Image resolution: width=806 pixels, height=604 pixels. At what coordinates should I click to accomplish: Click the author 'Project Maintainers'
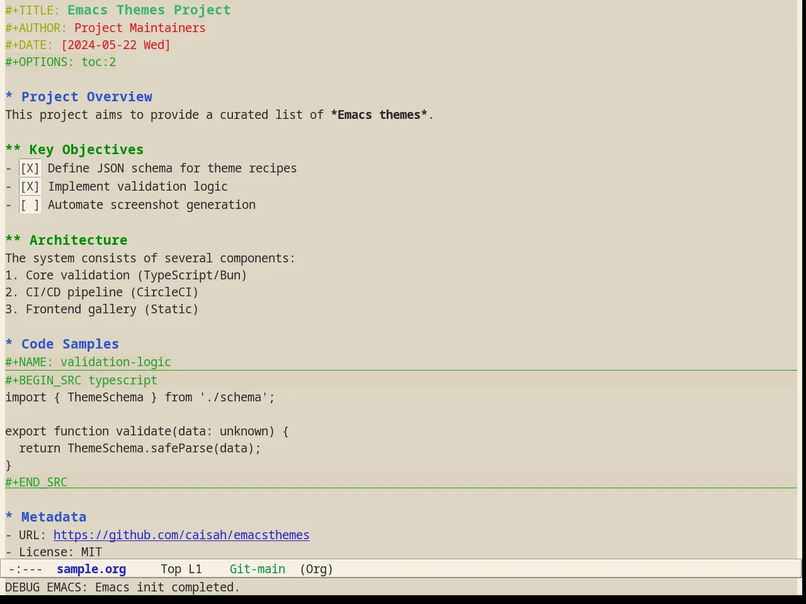pos(140,28)
